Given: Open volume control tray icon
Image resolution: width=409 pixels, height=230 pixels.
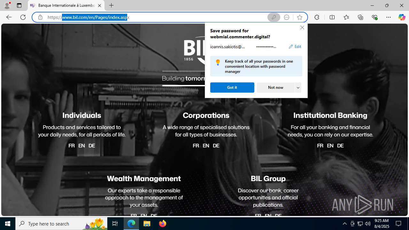Looking at the screenshot, I should [x=368, y=224].
